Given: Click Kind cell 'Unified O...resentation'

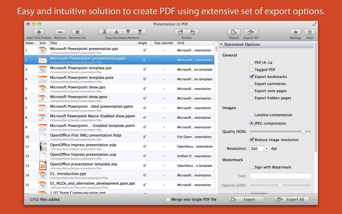Looking at the screenshot, I should 194,156.
